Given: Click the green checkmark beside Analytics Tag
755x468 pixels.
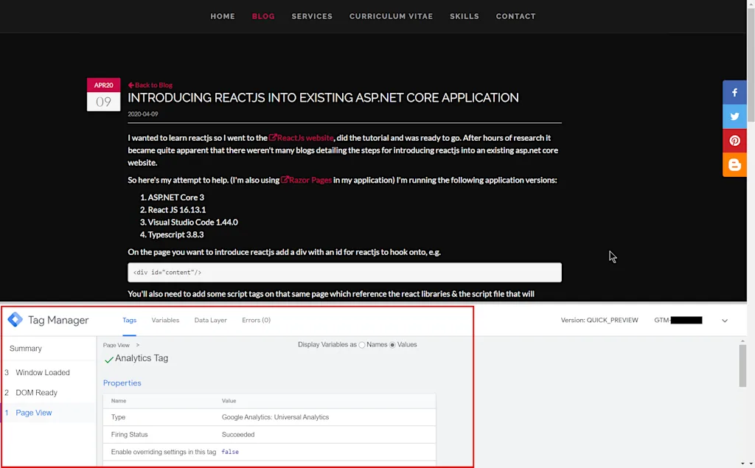Looking at the screenshot, I should tap(109, 359).
